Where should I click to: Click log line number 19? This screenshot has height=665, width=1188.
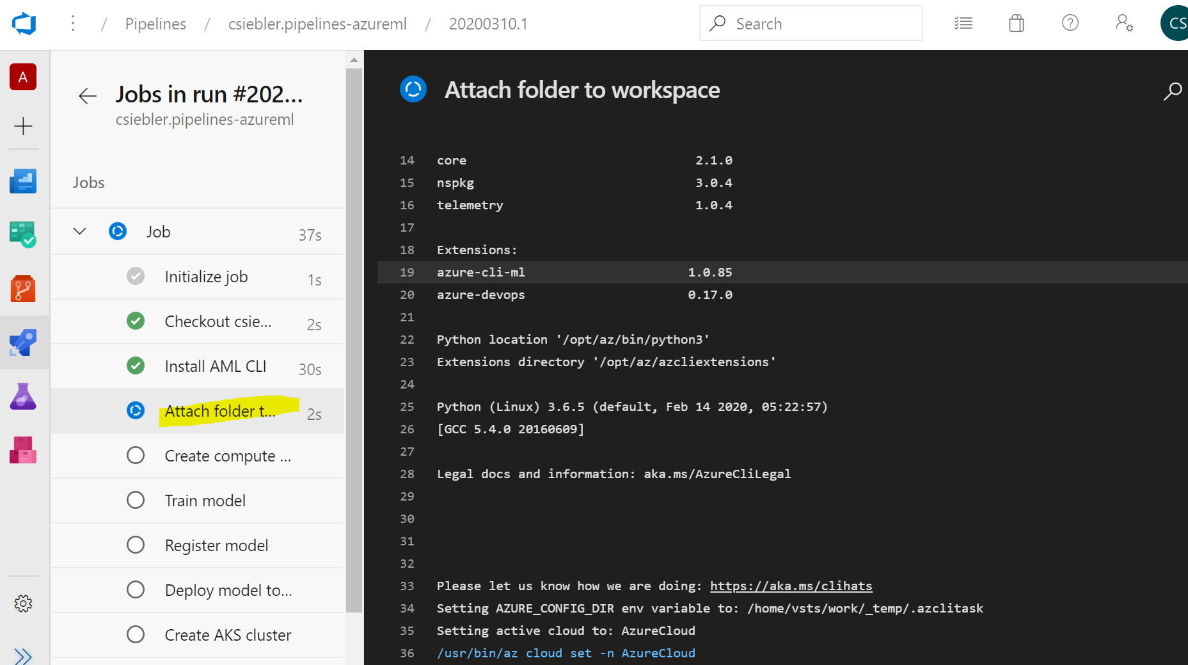click(x=407, y=272)
